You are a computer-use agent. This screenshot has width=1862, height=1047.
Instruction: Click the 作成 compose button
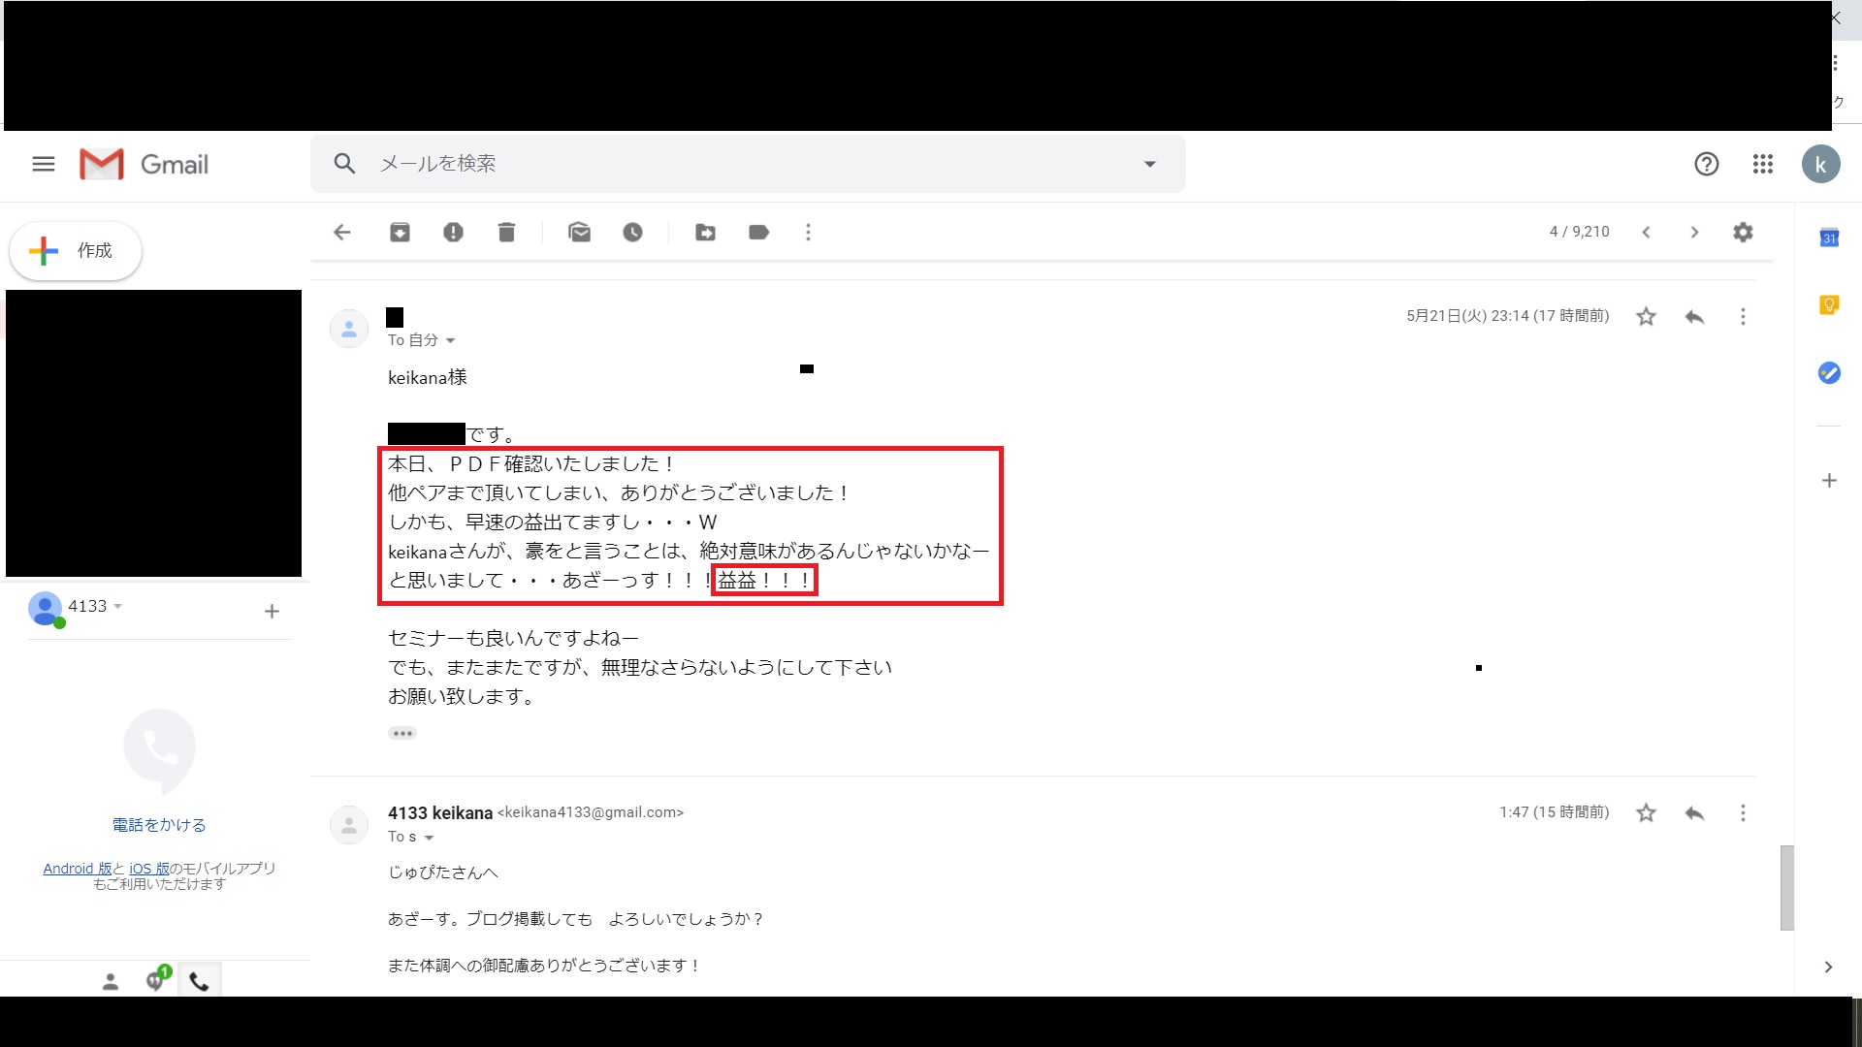(x=76, y=251)
